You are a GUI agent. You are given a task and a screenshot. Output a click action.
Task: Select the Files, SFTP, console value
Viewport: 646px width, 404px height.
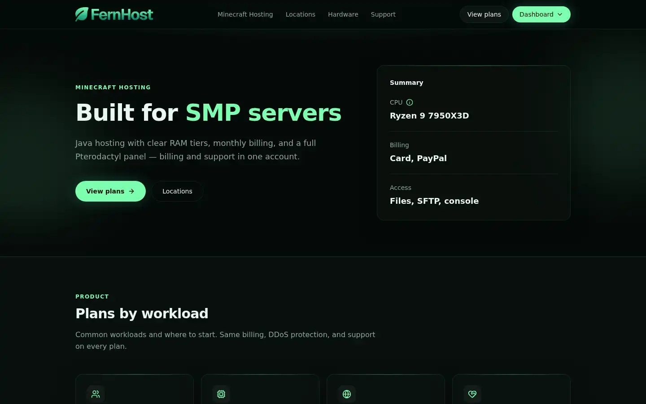click(434, 201)
